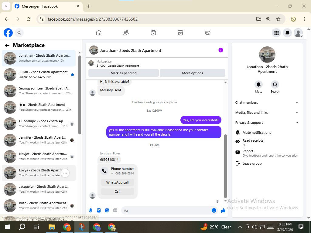Open Navjot 2beds 2bath conversation
Viewport: 311px width, 233px height.
click(x=39, y=157)
